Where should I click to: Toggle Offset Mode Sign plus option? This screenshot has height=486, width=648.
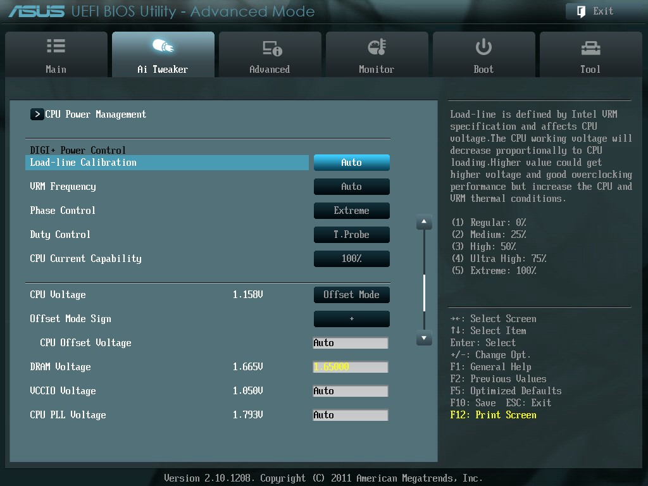(352, 319)
